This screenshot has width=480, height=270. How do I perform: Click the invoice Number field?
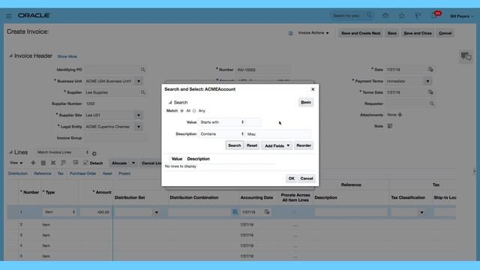[263, 70]
